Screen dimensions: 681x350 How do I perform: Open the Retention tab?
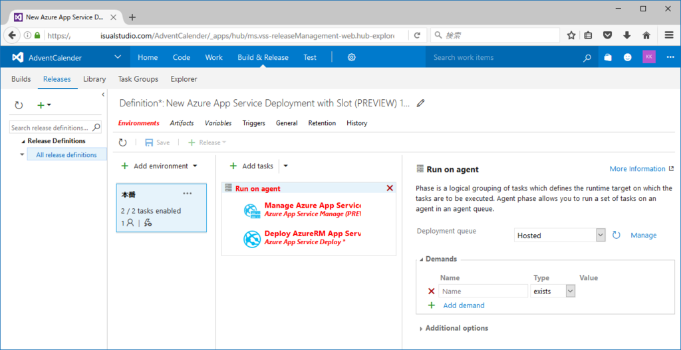point(322,123)
